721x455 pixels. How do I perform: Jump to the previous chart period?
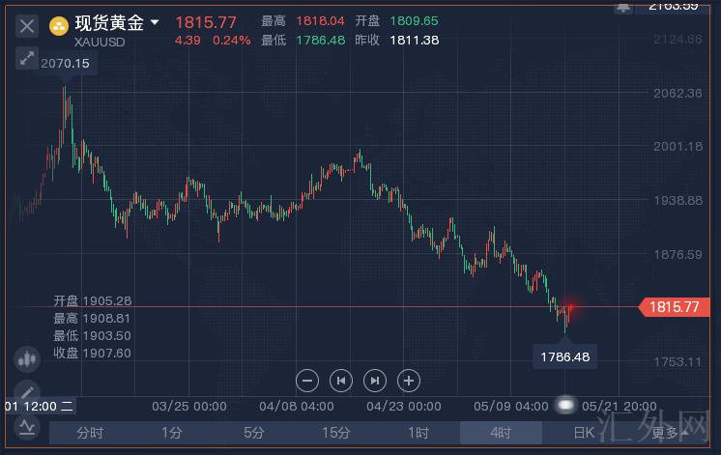point(340,380)
